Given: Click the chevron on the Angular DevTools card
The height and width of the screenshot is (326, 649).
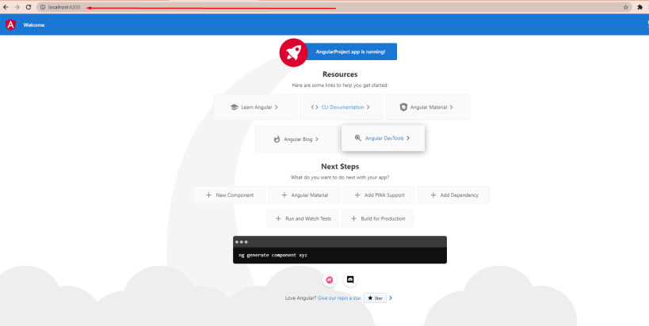Looking at the screenshot, I should pos(407,138).
